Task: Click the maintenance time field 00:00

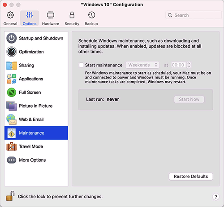Action: pos(178,65)
